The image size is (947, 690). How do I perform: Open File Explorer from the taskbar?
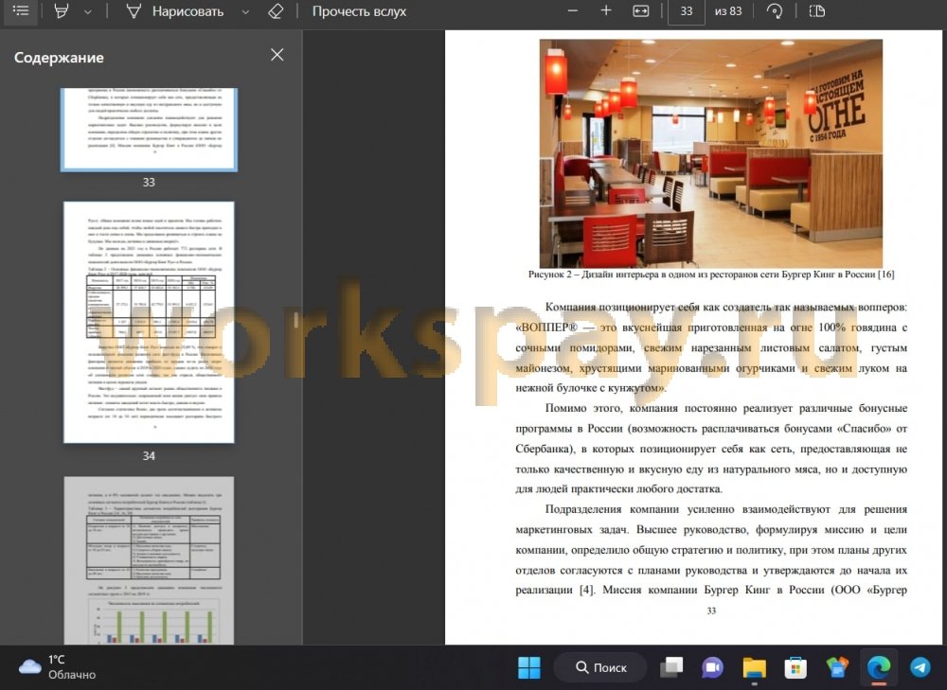click(x=755, y=667)
